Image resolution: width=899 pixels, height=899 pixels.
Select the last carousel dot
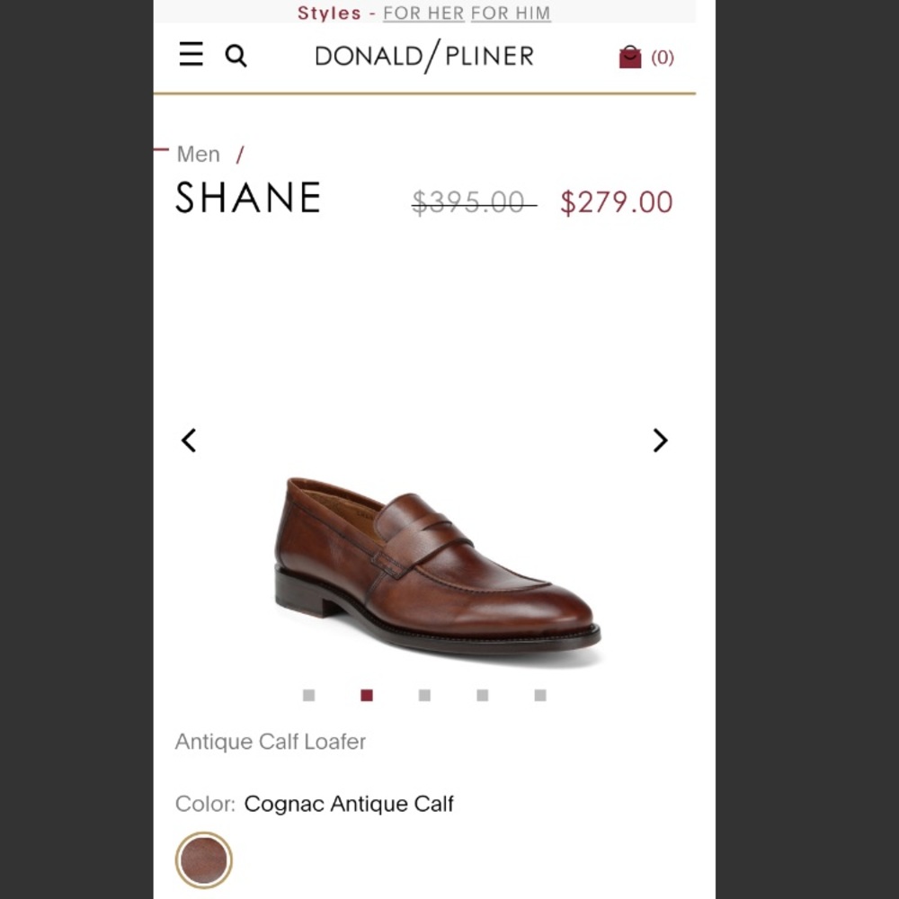pyautogui.click(x=539, y=695)
